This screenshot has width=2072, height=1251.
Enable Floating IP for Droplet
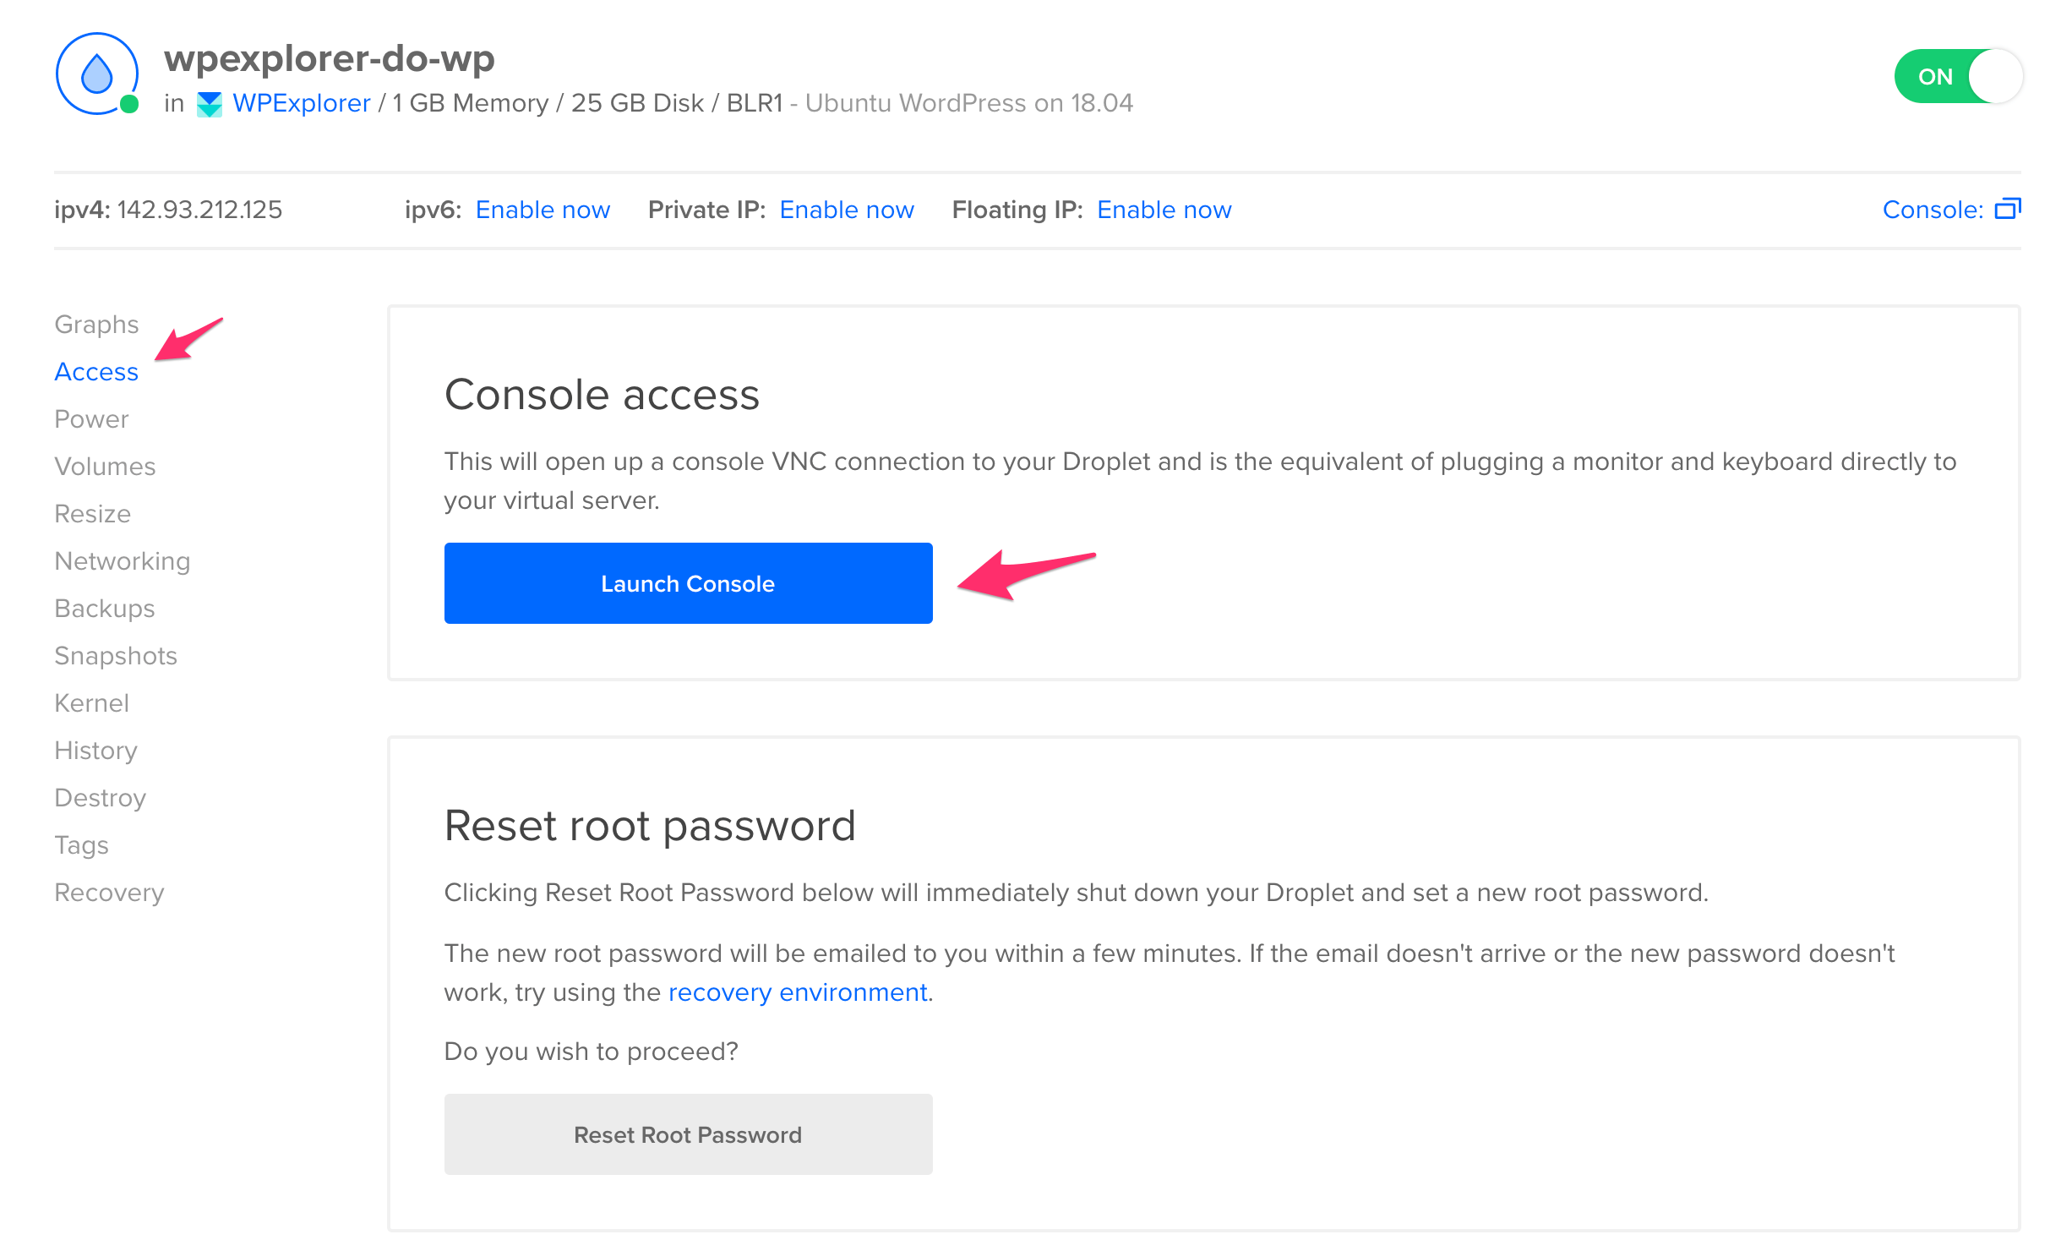(x=1164, y=209)
